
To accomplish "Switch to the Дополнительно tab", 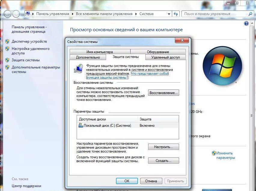I will [88, 57].
